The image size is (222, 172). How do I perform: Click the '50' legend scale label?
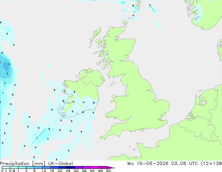108,171
